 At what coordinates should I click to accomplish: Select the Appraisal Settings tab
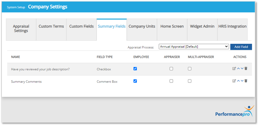coord(21,29)
